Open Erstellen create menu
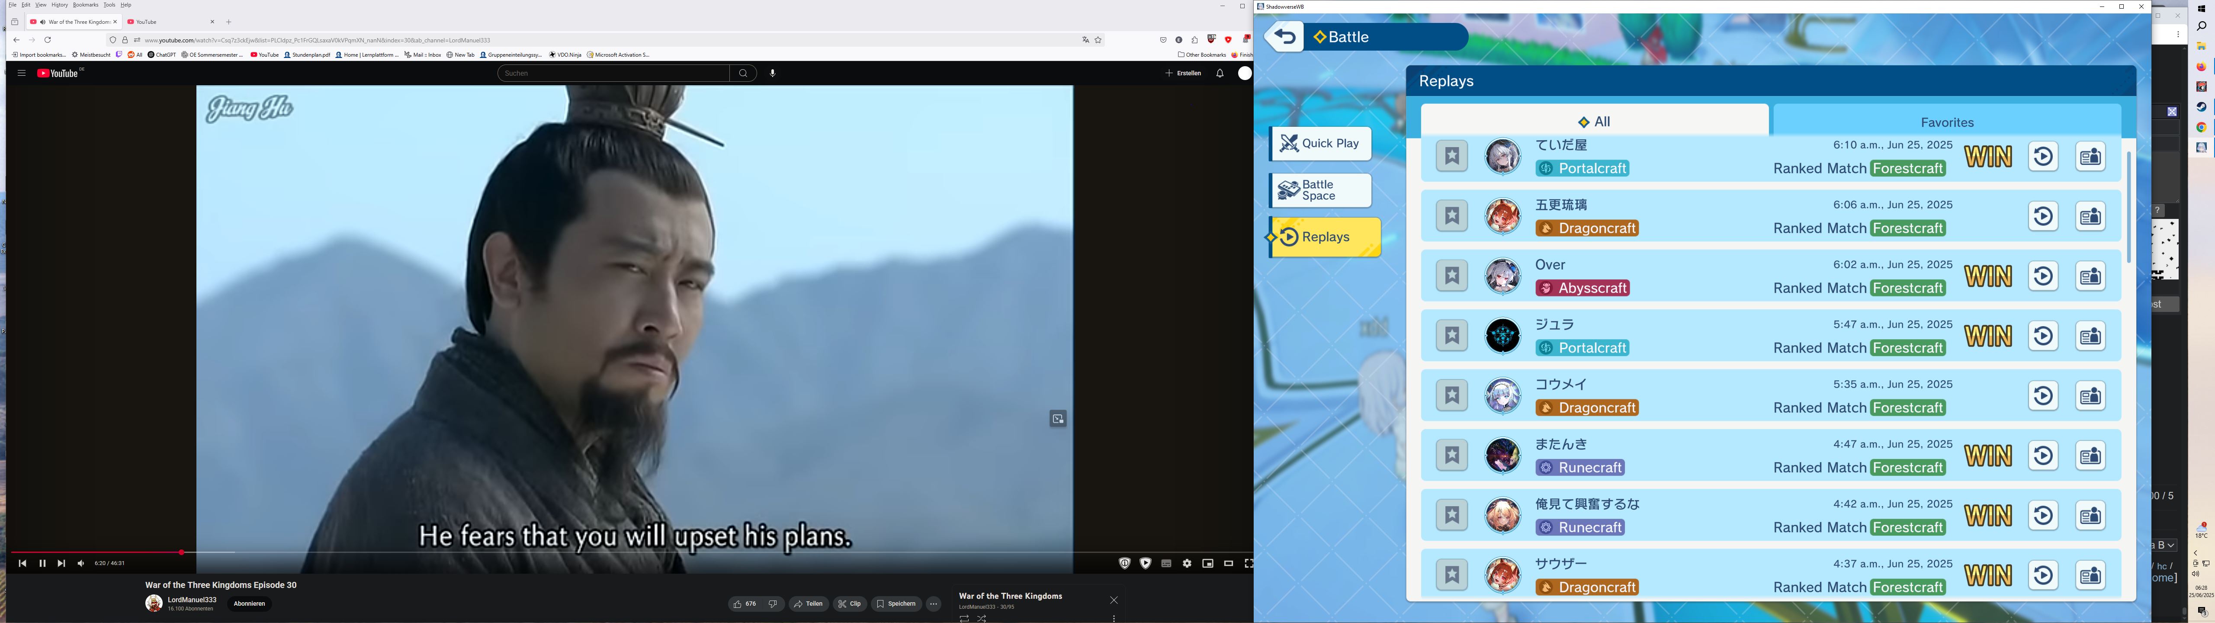 [x=1183, y=73]
